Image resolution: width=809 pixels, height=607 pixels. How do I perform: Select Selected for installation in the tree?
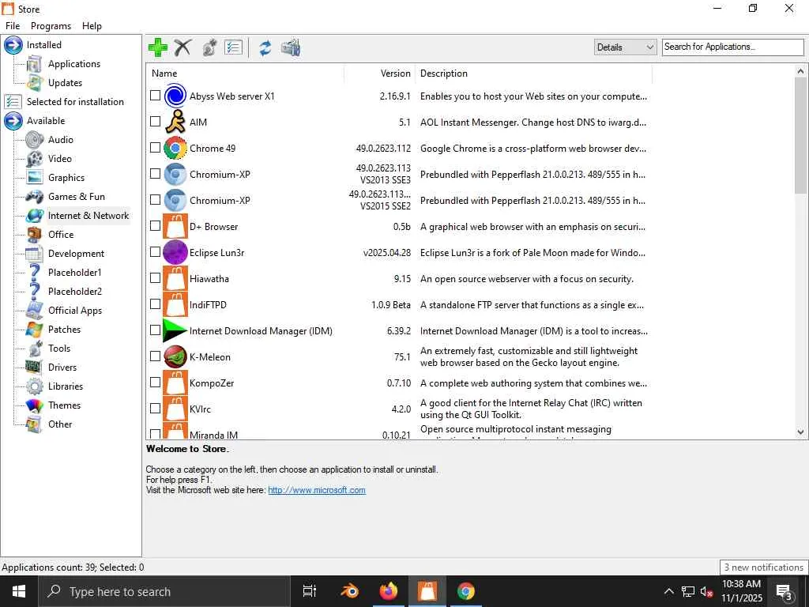point(75,102)
